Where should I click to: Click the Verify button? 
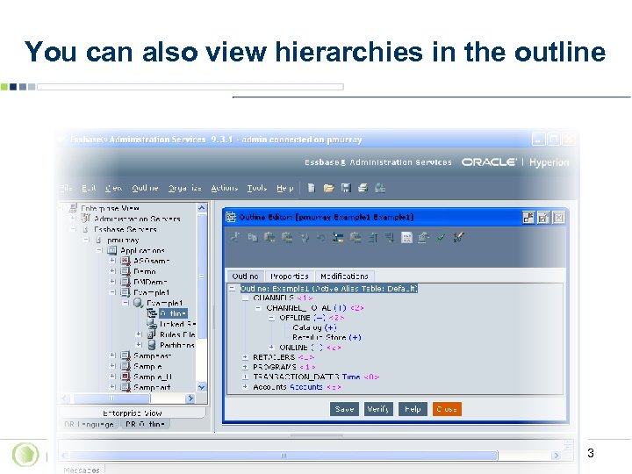378,409
